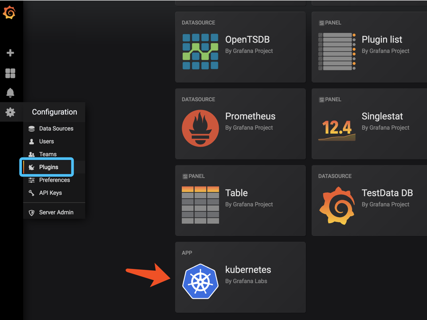Image resolution: width=427 pixels, height=320 pixels.
Task: Open the kubernetes app title
Action: click(248, 269)
